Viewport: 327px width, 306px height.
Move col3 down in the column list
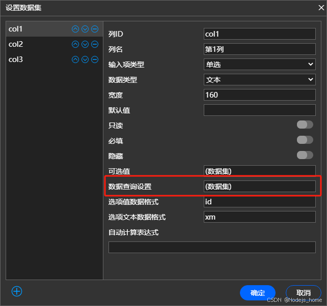(85, 59)
